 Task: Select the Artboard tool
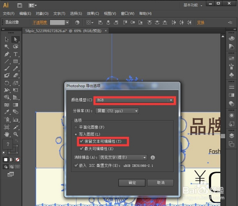[x=7, y=127]
